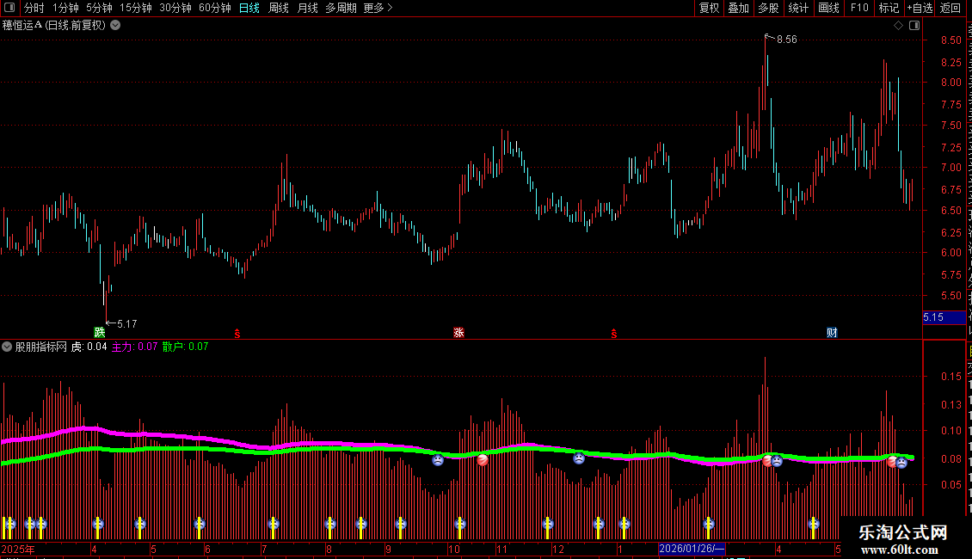Open the 统计 statistics tool
The width and height of the screenshot is (972, 559).
click(797, 8)
